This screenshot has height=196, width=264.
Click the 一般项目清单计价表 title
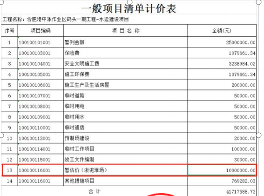[x=129, y=8]
